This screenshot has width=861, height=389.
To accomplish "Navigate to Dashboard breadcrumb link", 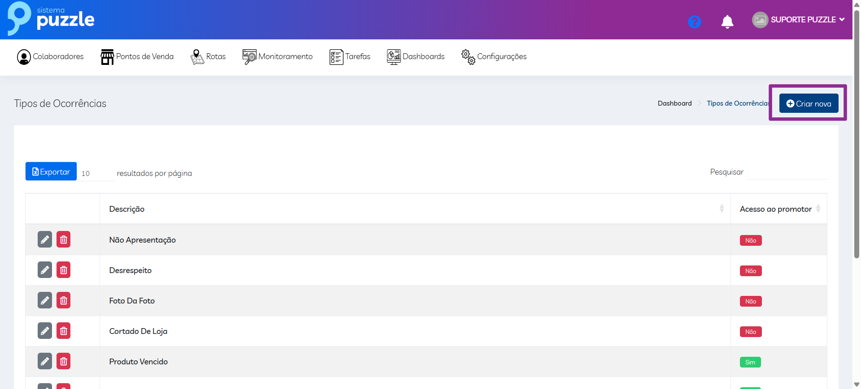I will click(x=674, y=103).
